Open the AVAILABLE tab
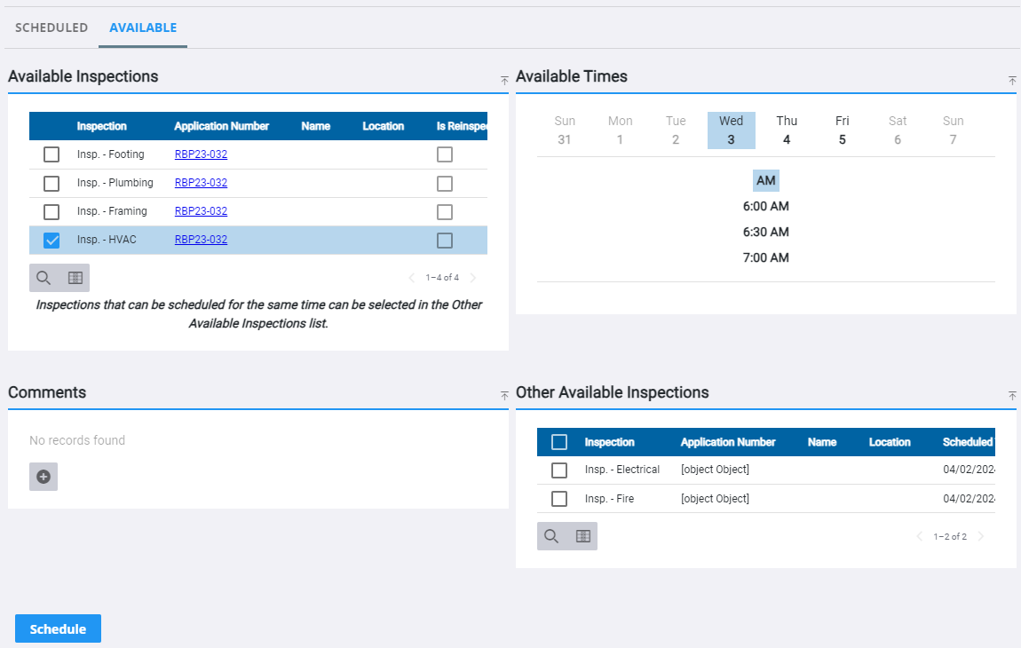This screenshot has height=648, width=1021. [x=142, y=28]
